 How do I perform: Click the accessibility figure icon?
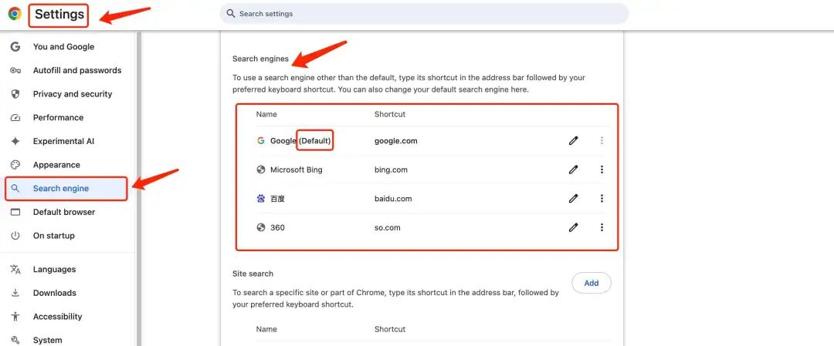[x=15, y=317]
